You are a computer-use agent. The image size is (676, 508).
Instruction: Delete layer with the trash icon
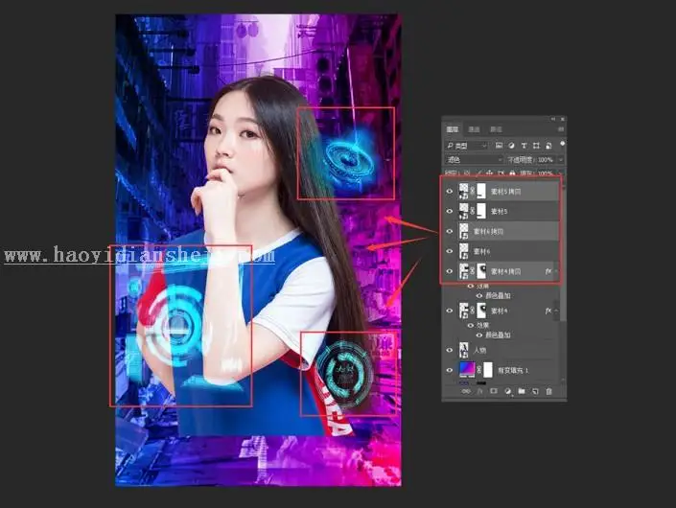click(548, 391)
